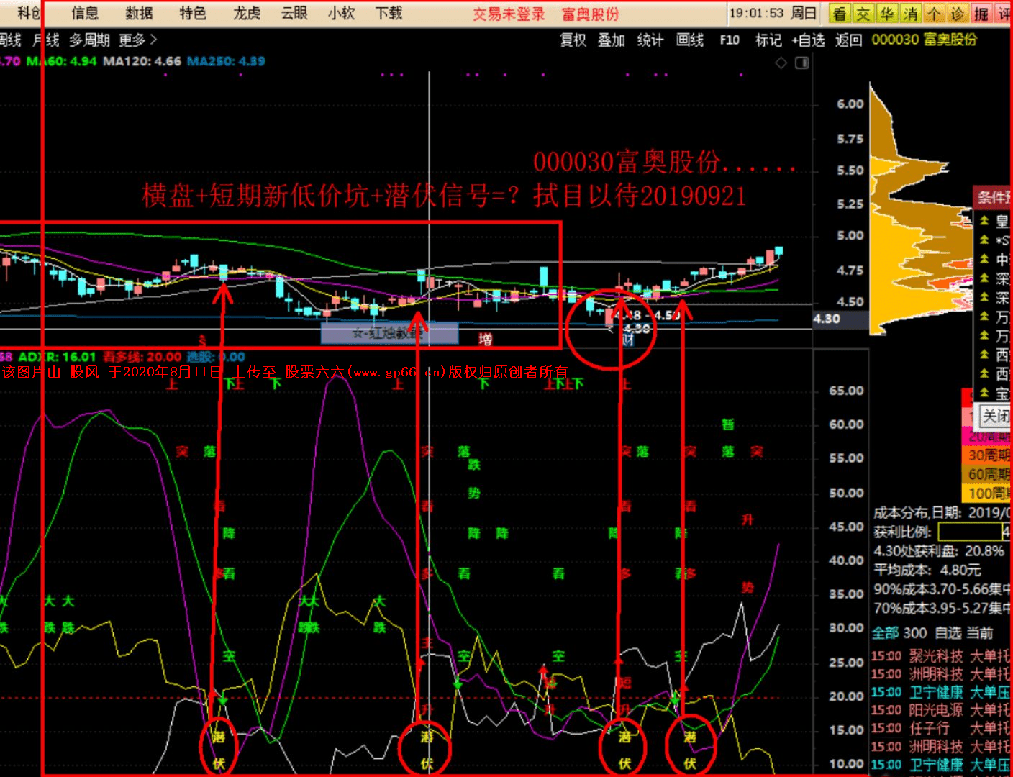Click the 看 toolbar button
The image size is (1013, 777).
(840, 14)
